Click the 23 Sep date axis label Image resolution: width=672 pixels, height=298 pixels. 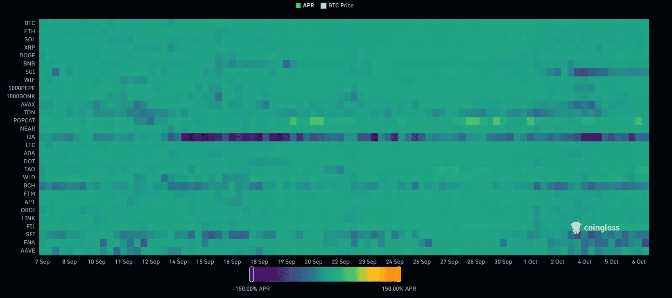coord(368,262)
